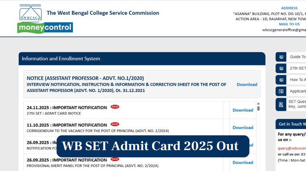Download the provisional merit panel notice

(243, 162)
